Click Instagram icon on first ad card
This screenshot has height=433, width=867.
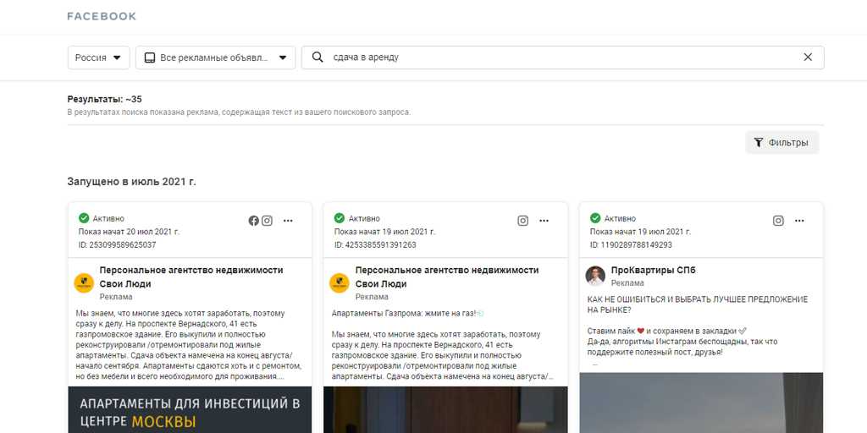(x=268, y=221)
